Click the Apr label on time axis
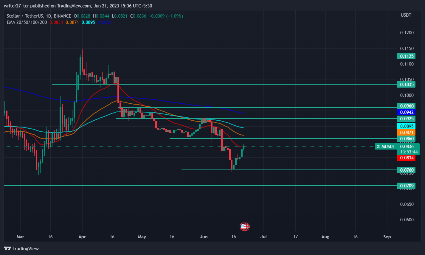Image resolution: width=425 pixels, height=255 pixels. coord(82,237)
